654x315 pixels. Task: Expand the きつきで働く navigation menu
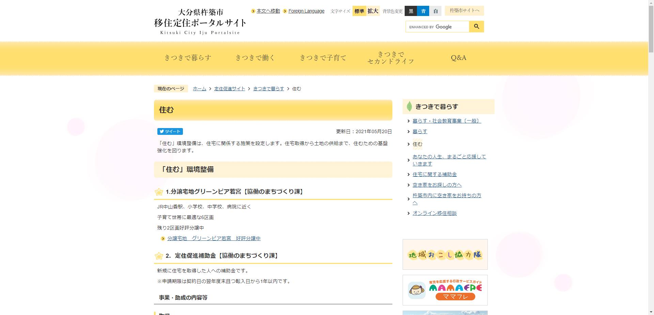(x=255, y=58)
